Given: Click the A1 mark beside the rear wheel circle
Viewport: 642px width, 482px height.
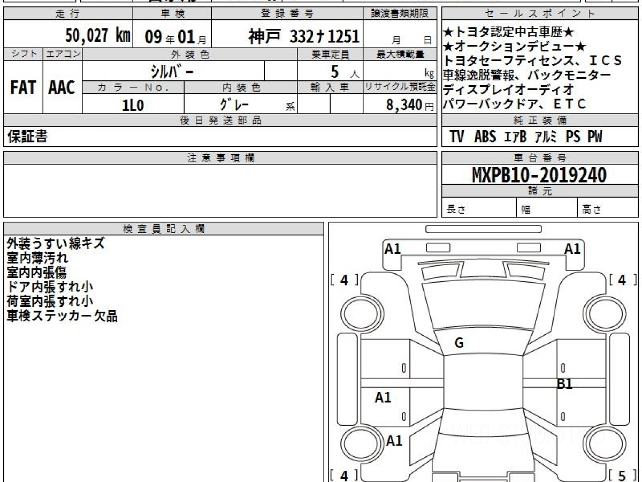Looking at the screenshot, I should point(394,441).
